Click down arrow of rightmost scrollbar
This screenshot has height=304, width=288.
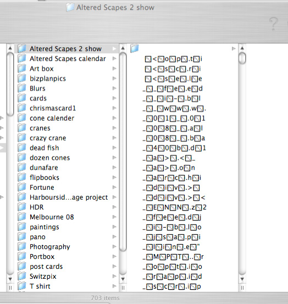pos(242,279)
